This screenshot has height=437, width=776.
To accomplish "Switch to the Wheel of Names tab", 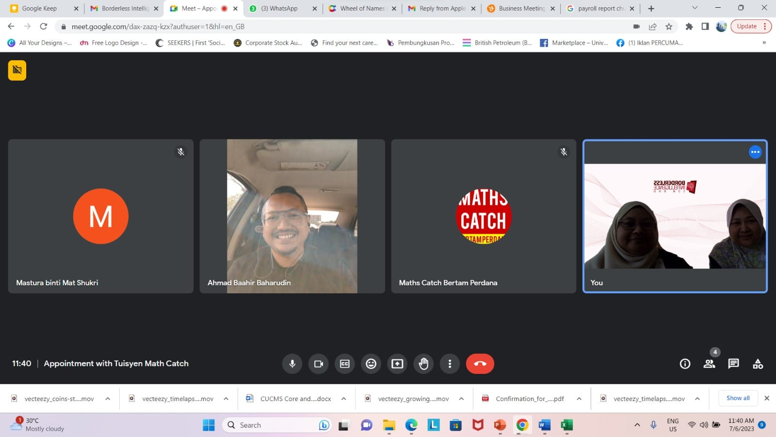I will 362,8.
